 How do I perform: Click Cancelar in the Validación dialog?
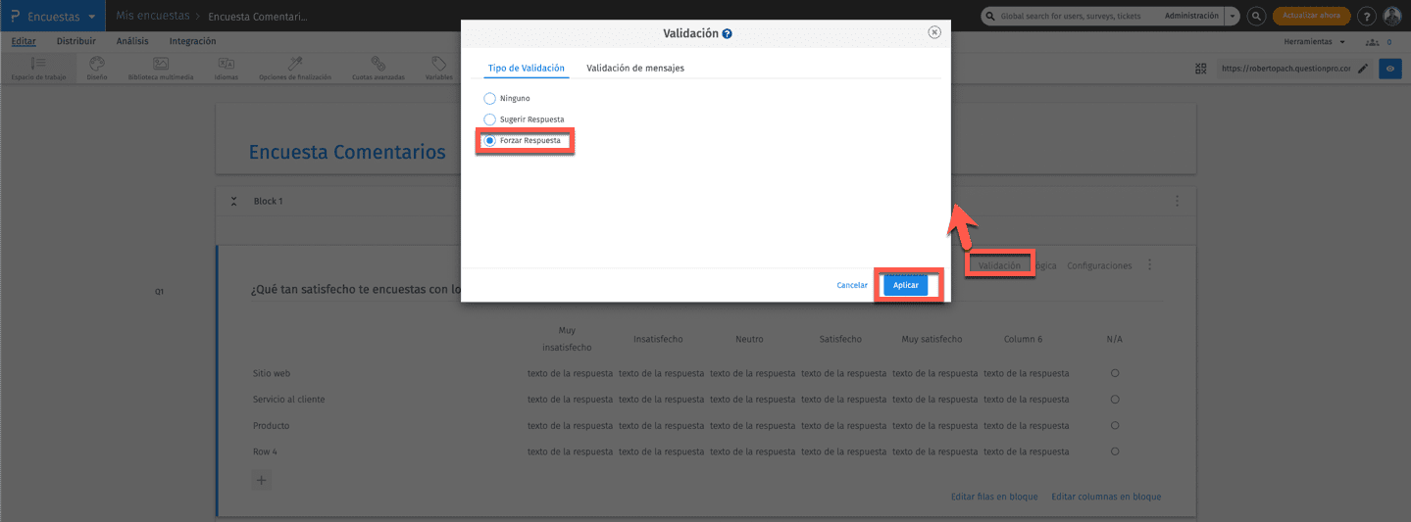pyautogui.click(x=852, y=285)
